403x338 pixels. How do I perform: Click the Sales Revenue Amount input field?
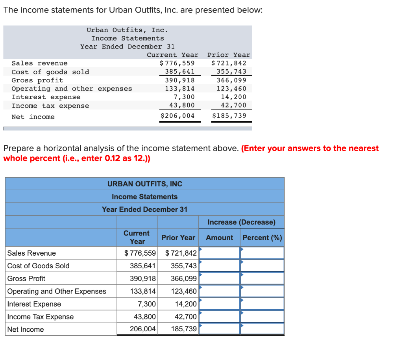[x=220, y=253]
